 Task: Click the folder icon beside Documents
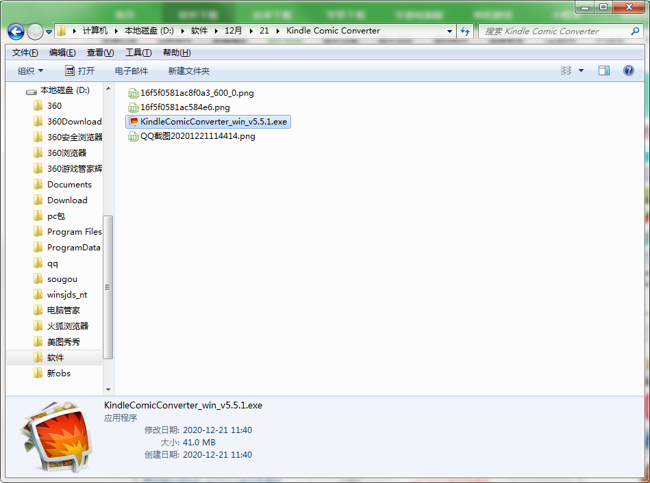[38, 184]
